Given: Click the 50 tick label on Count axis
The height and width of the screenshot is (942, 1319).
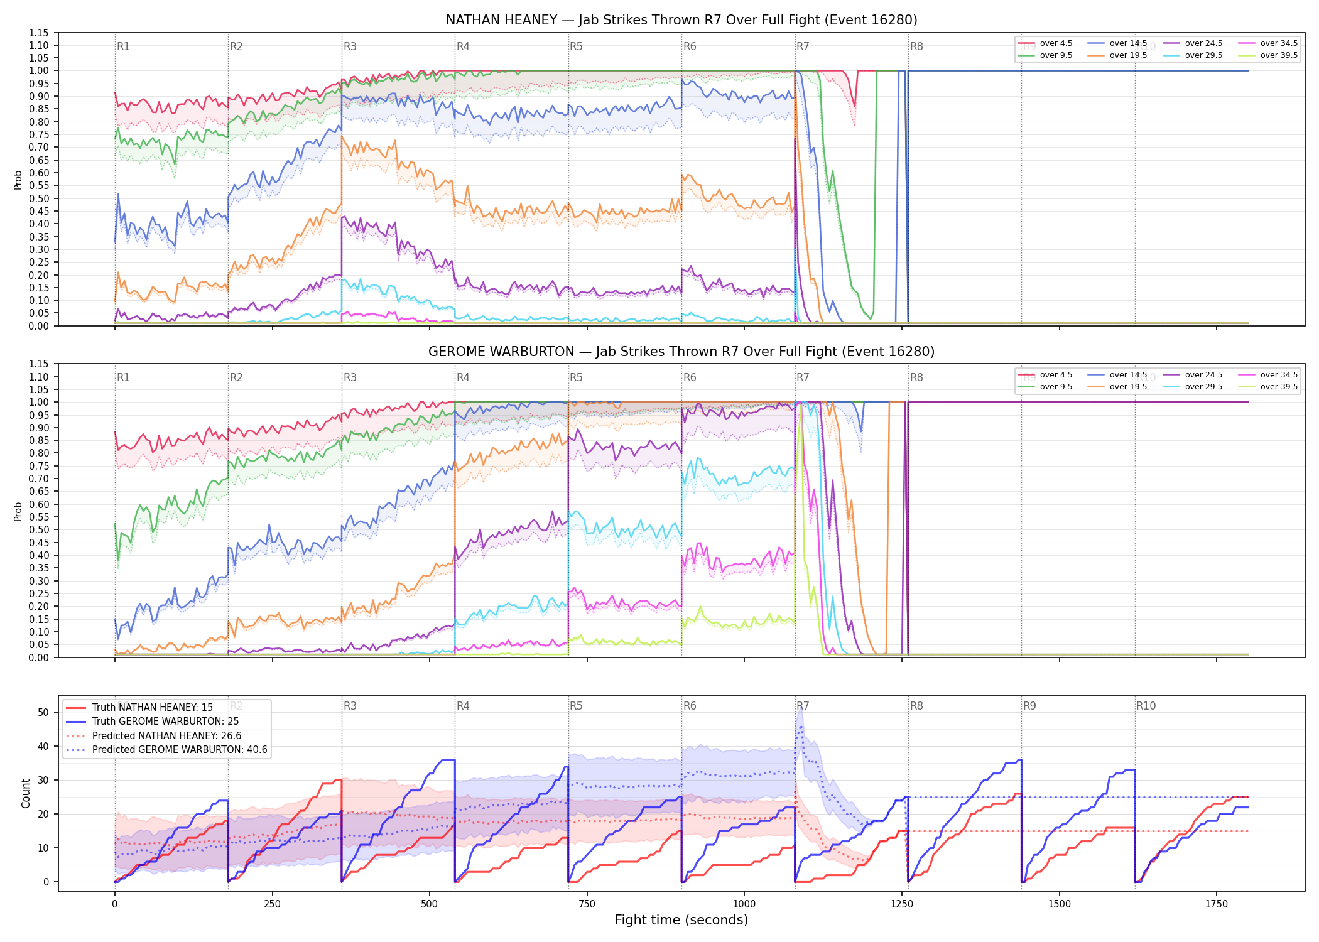Looking at the screenshot, I should 43,712.
